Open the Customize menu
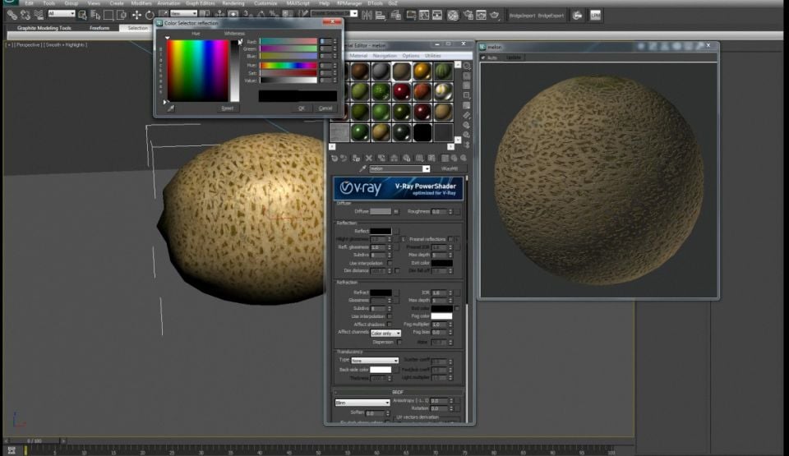Image resolution: width=789 pixels, height=456 pixels. click(x=265, y=3)
